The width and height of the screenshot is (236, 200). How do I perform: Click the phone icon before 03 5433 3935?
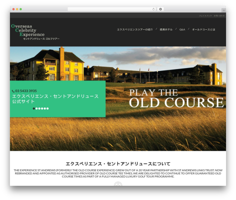(x=13, y=91)
